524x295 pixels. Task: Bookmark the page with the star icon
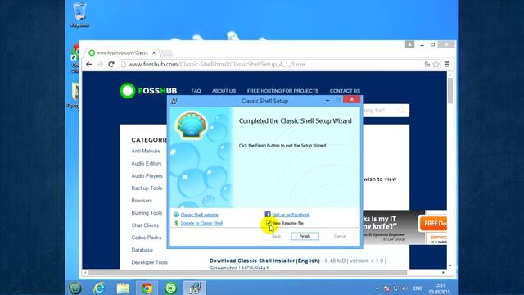(x=436, y=64)
